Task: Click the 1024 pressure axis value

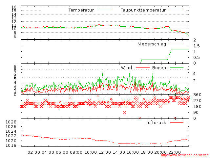Action: (11, 131)
